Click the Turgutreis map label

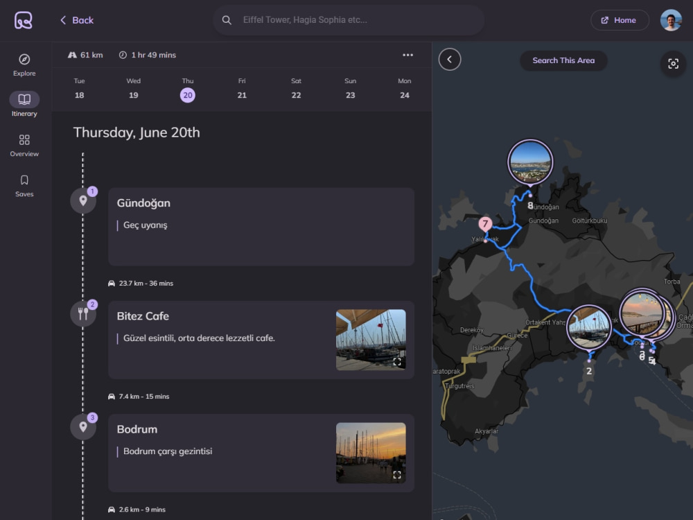(459, 386)
